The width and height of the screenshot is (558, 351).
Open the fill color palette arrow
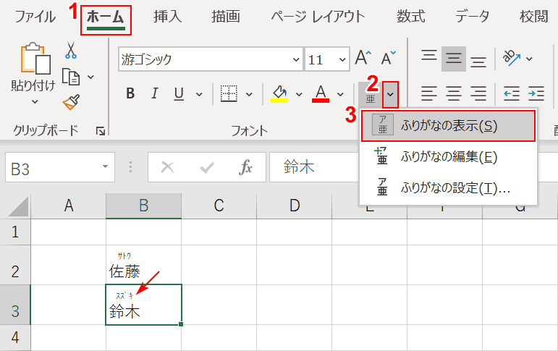tap(299, 94)
